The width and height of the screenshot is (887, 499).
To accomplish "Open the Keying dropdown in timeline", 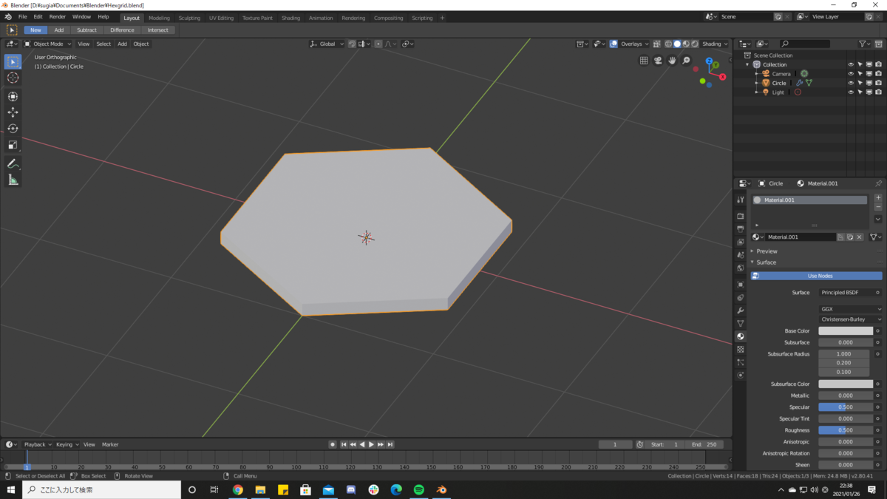I will 67,444.
